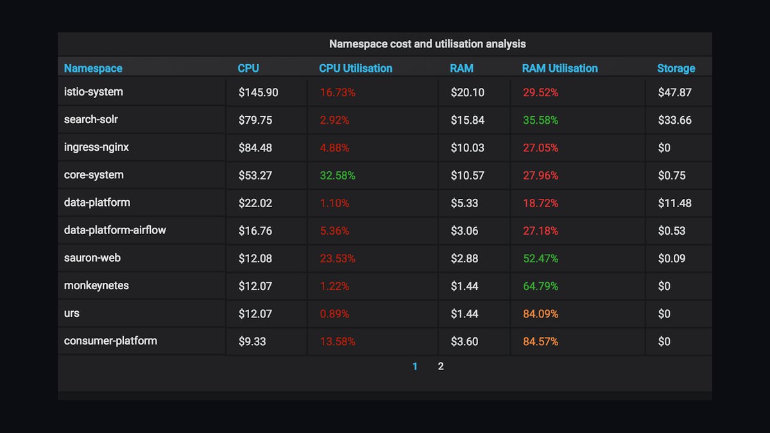Select the ingress-nginx namespace cell
Viewport: 770px width, 433px height.
pos(142,148)
